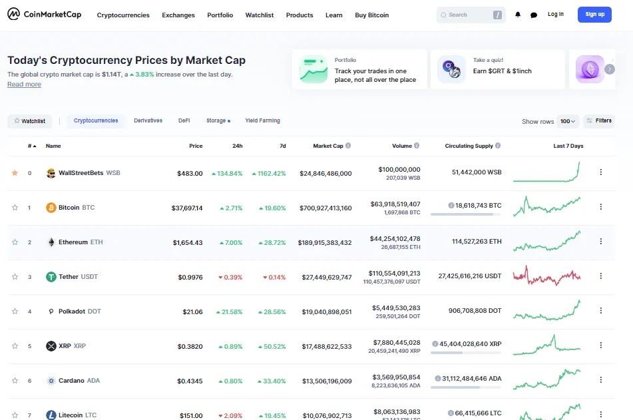633x420 pixels.
Task: Sort table by rank number column
Action: [x=32, y=146]
